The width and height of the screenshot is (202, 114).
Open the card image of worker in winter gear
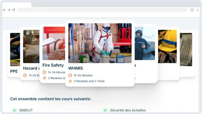pyautogui.click(x=145, y=43)
